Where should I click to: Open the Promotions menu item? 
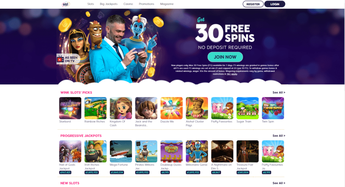[x=146, y=4]
